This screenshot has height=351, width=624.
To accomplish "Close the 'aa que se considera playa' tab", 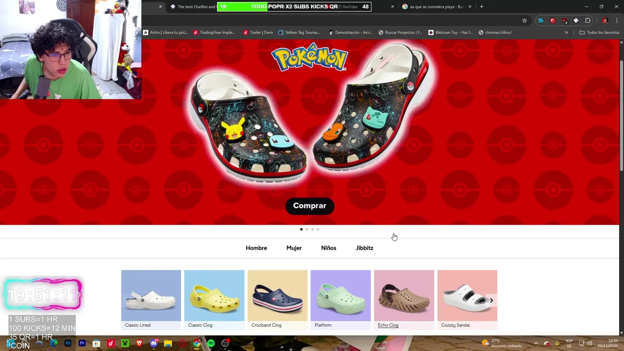I will coord(470,7).
